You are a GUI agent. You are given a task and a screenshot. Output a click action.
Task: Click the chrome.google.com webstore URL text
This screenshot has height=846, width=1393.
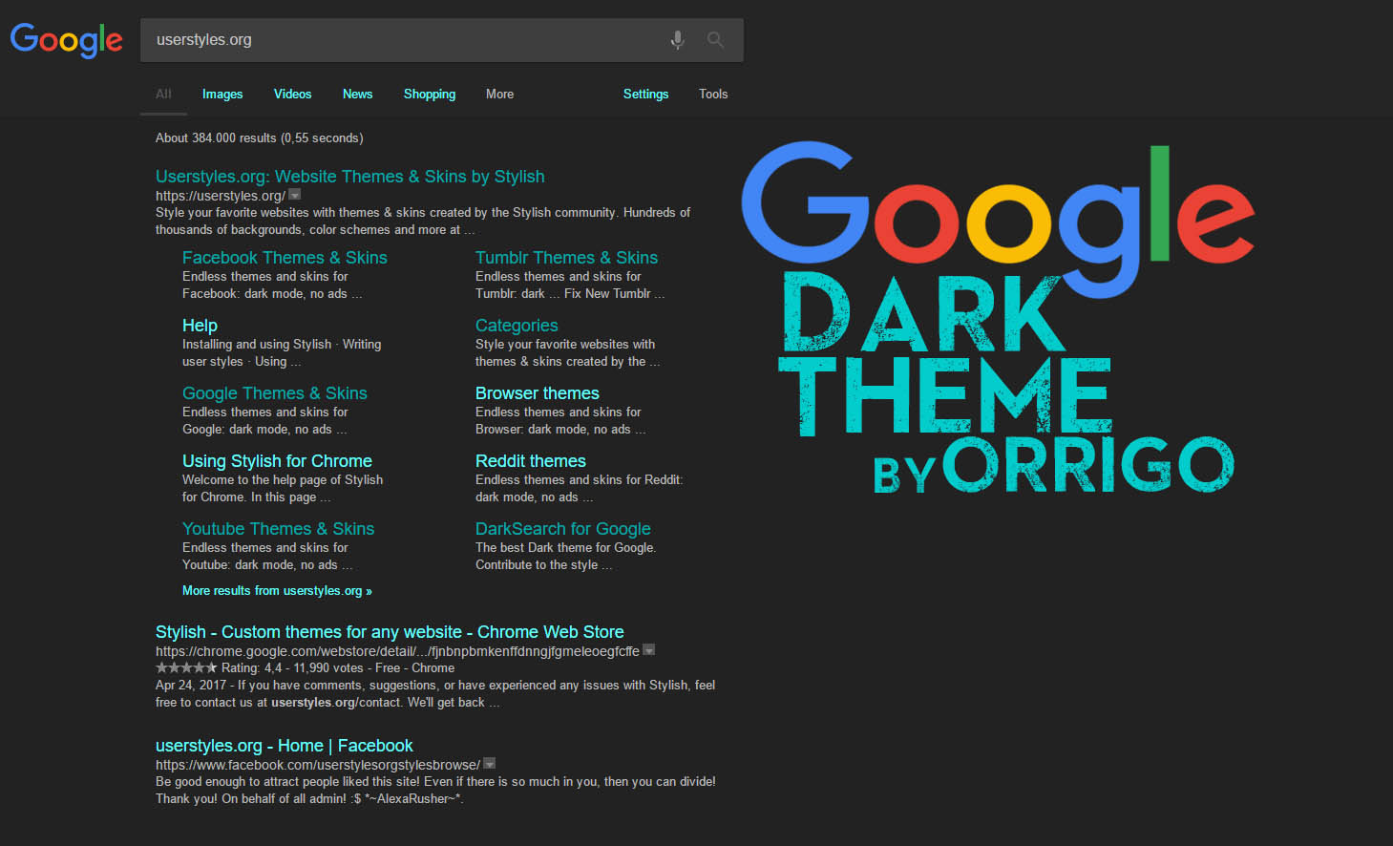tap(397, 651)
